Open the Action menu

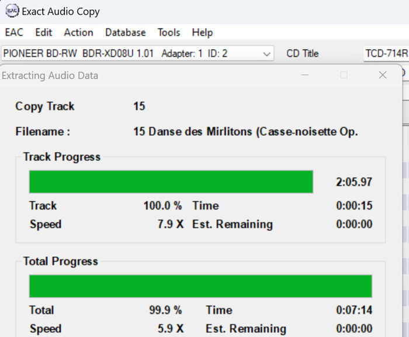coord(78,33)
